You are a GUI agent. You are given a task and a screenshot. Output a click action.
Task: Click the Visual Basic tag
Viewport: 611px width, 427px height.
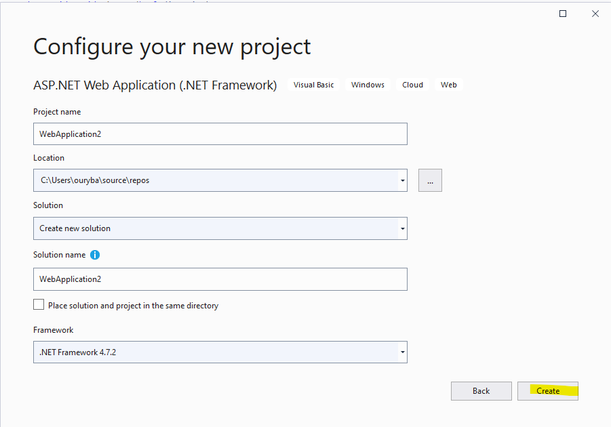click(313, 85)
